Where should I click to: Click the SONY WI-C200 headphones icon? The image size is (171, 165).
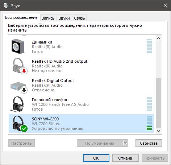point(19,124)
